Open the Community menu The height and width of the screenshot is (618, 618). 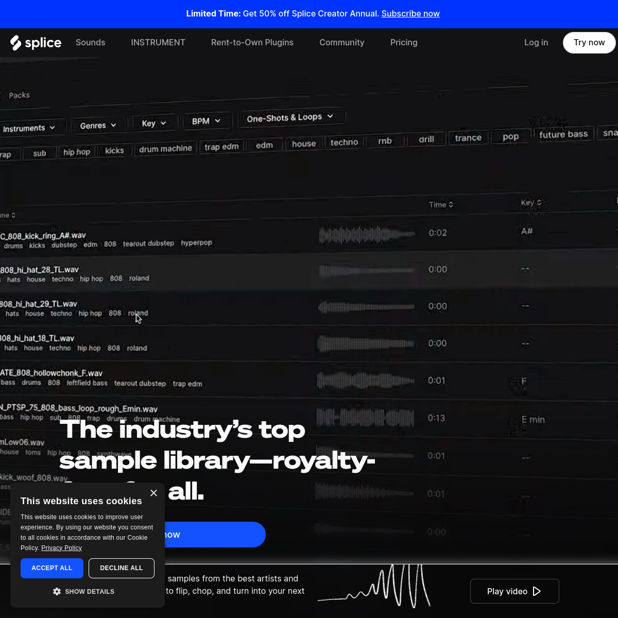(342, 43)
